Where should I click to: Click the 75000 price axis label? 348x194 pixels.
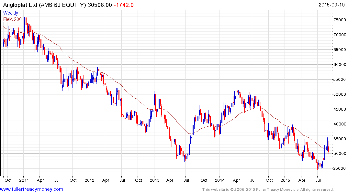(x=340, y=20)
